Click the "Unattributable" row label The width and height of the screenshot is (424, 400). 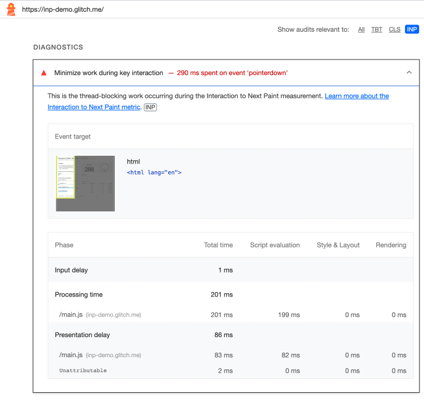tap(83, 371)
